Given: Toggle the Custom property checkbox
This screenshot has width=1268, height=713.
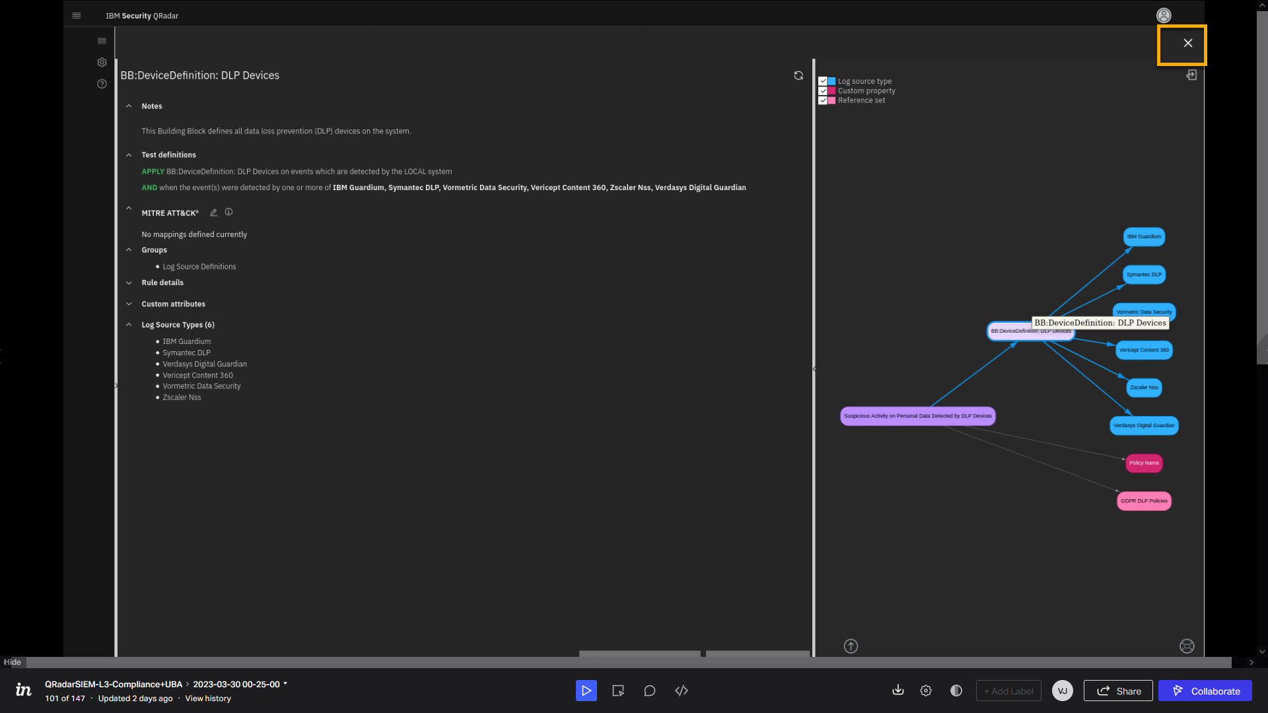Looking at the screenshot, I should [823, 91].
